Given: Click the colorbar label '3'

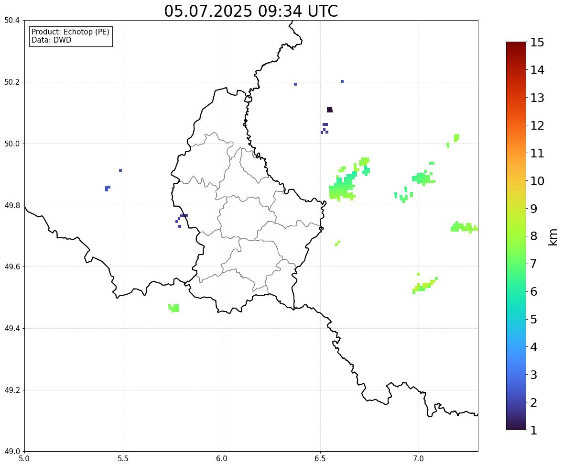Looking at the screenshot, I should point(534,375).
